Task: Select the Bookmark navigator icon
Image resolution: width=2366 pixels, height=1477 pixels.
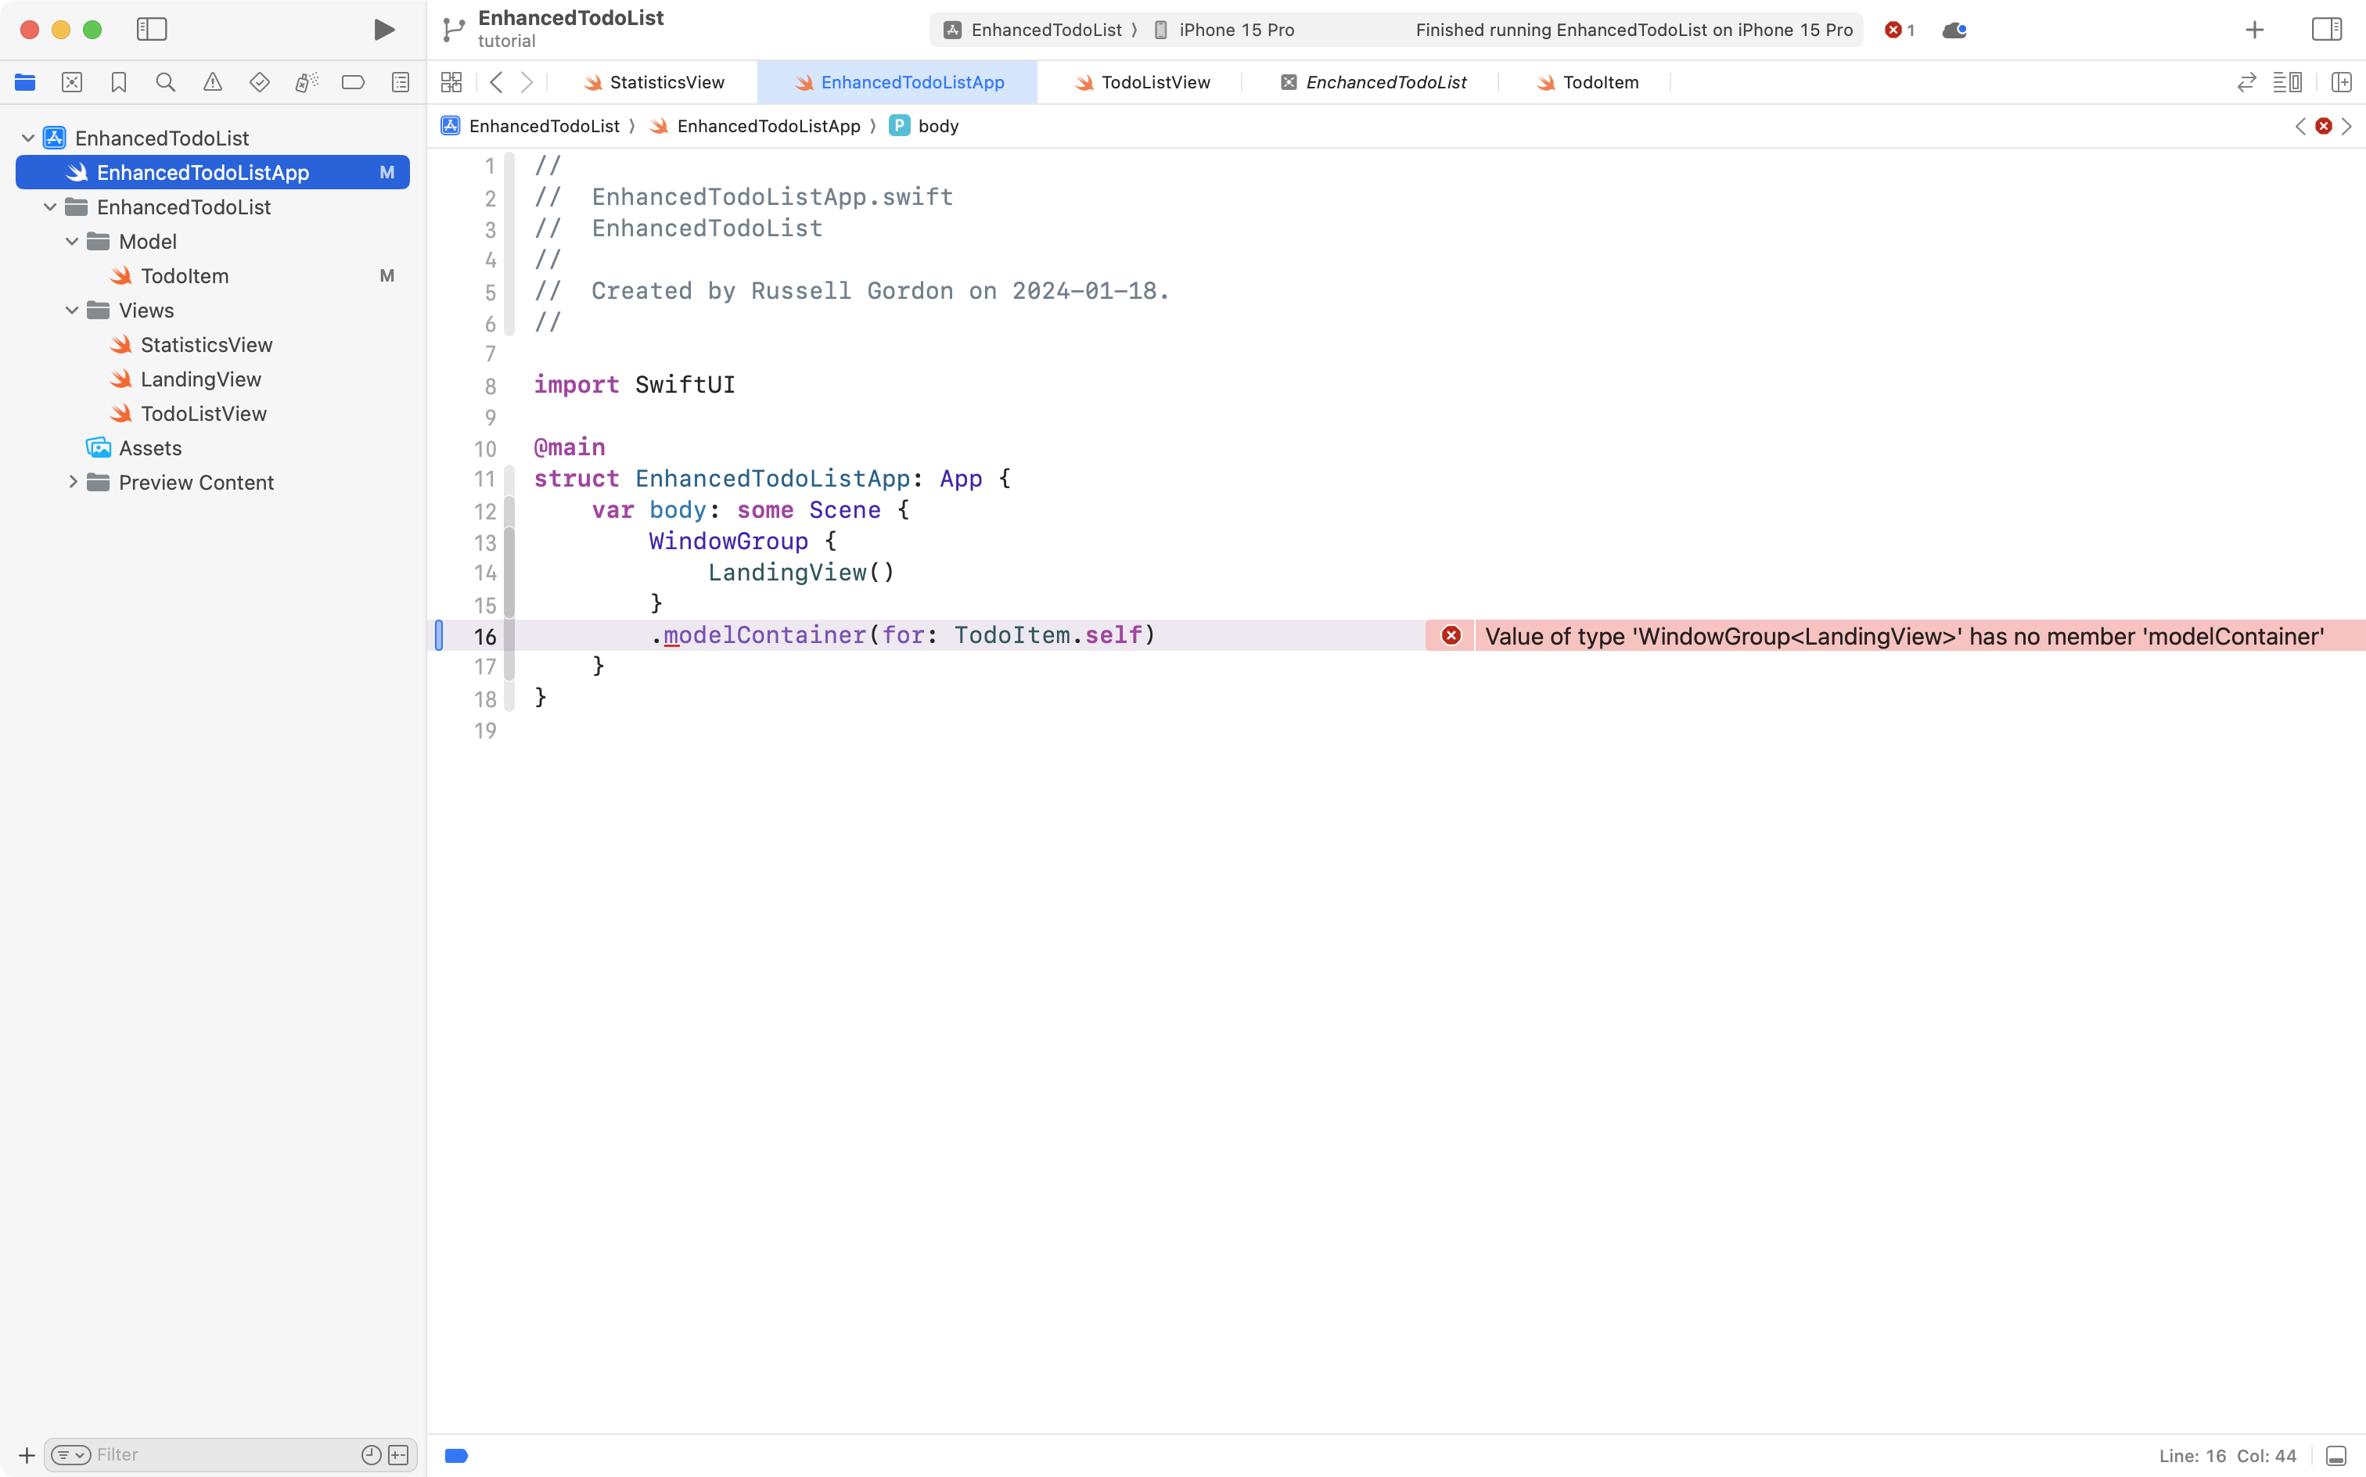Action: [x=118, y=82]
